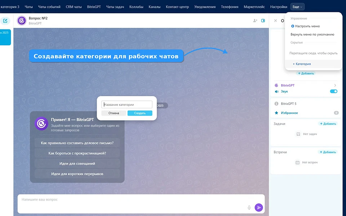Screen dimensions: 346x216
Task: Click + Добавить below the dropdown menu
Action: tap(306, 73)
